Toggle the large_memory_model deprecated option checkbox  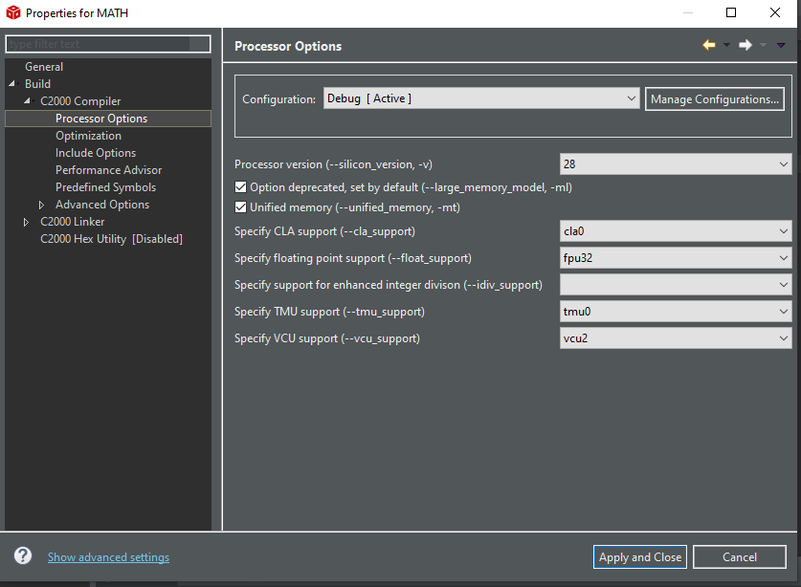click(x=240, y=187)
